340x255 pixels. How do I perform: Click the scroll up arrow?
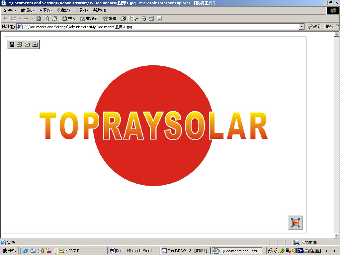[x=337, y=34]
